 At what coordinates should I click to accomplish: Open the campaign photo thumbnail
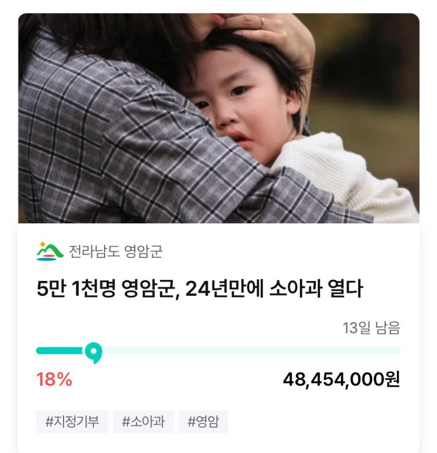219,118
